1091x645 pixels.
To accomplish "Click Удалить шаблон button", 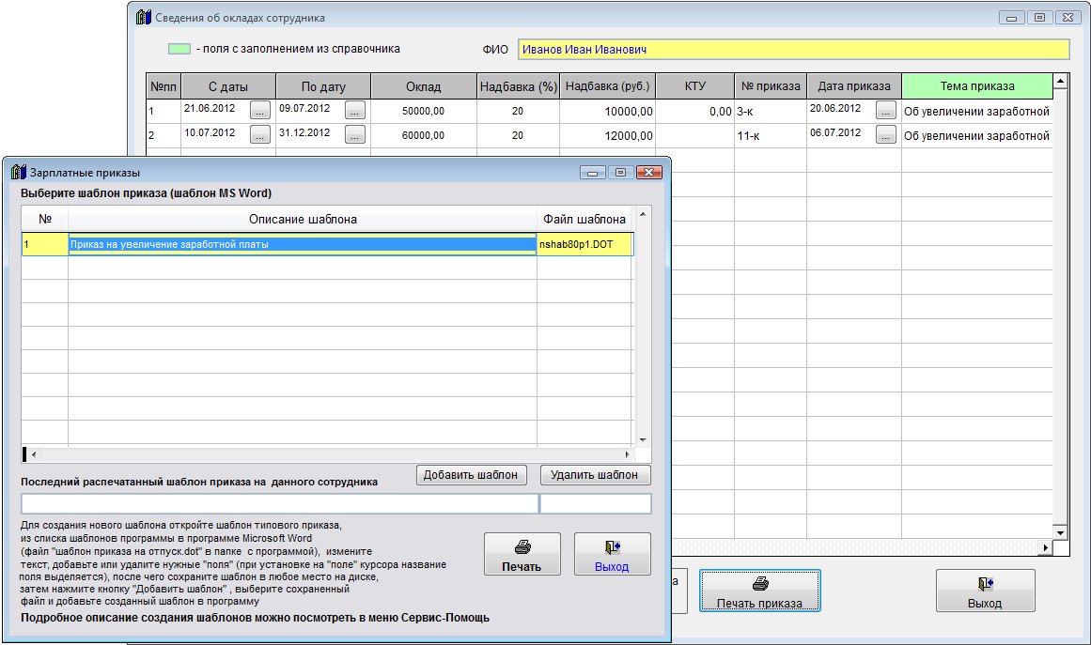I will click(x=595, y=475).
